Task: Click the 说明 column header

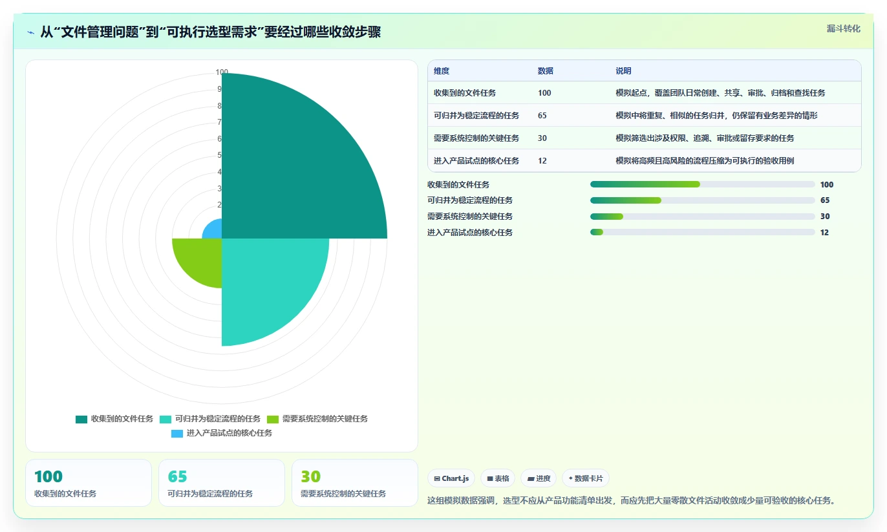Action: pos(623,71)
